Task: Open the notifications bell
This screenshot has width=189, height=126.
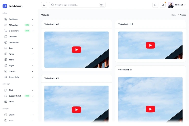Action: tap(163, 5)
